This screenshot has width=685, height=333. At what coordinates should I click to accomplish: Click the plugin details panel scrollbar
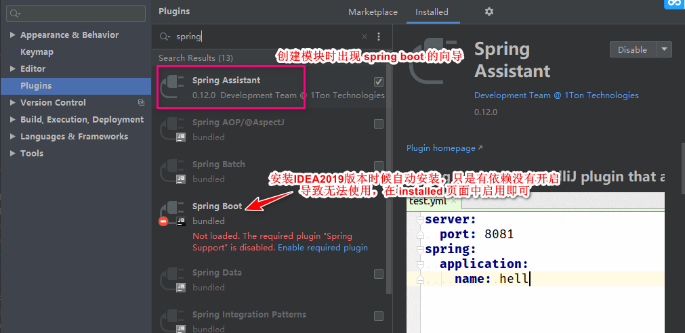click(682, 168)
